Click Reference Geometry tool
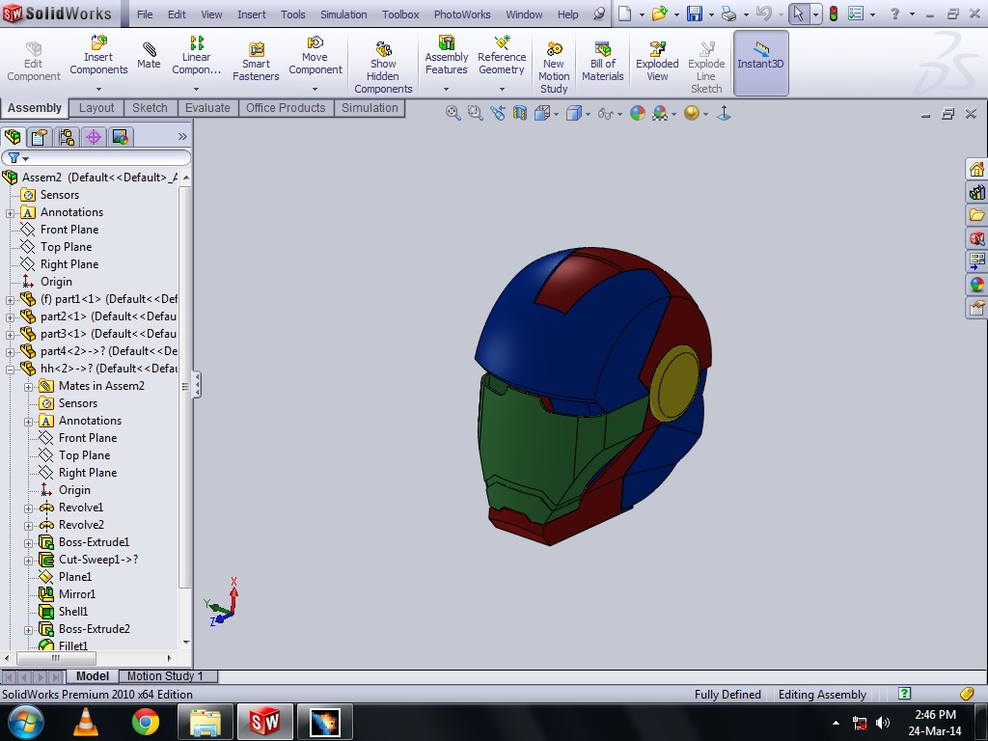Viewport: 988px width, 741px height. [x=502, y=57]
